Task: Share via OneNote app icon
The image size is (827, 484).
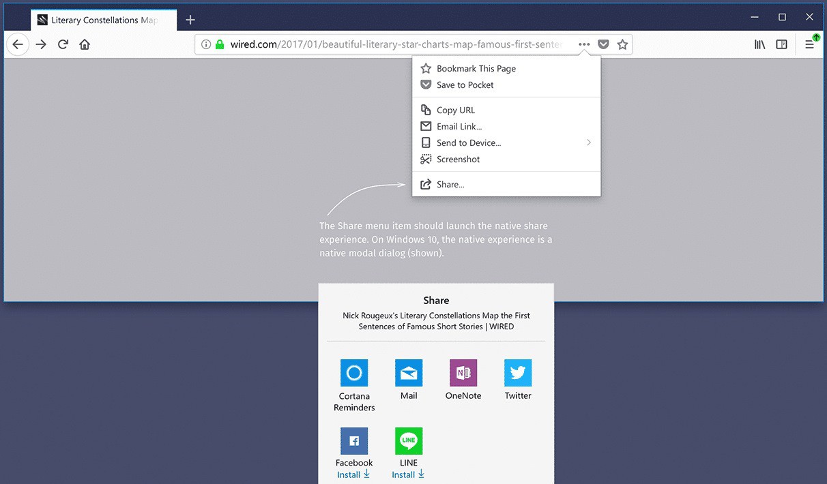Action: (463, 373)
